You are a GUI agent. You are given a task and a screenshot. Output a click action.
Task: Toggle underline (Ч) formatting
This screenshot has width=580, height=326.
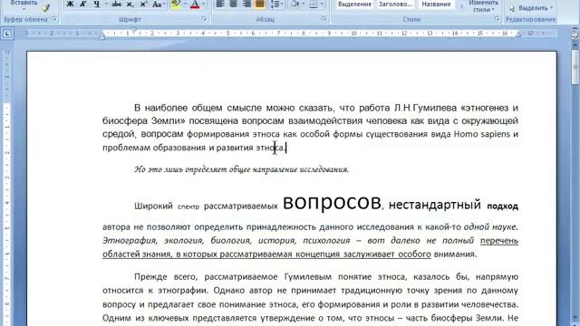[x=97, y=5]
